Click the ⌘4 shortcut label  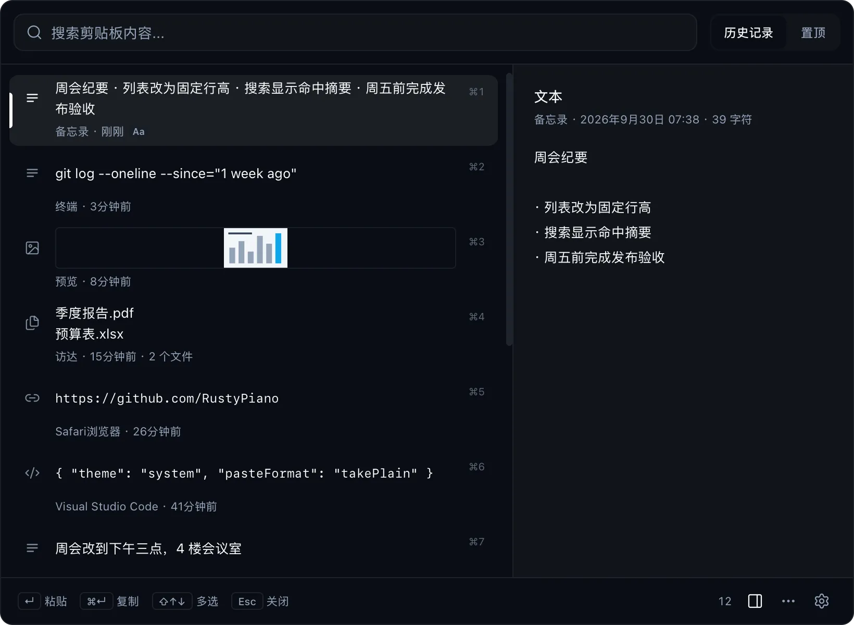click(476, 317)
